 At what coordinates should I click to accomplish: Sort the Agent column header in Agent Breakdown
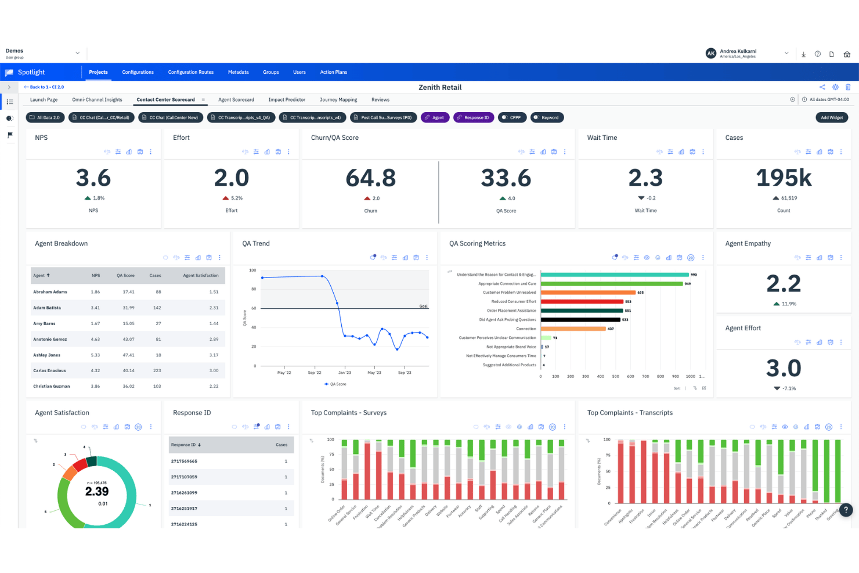pos(42,276)
